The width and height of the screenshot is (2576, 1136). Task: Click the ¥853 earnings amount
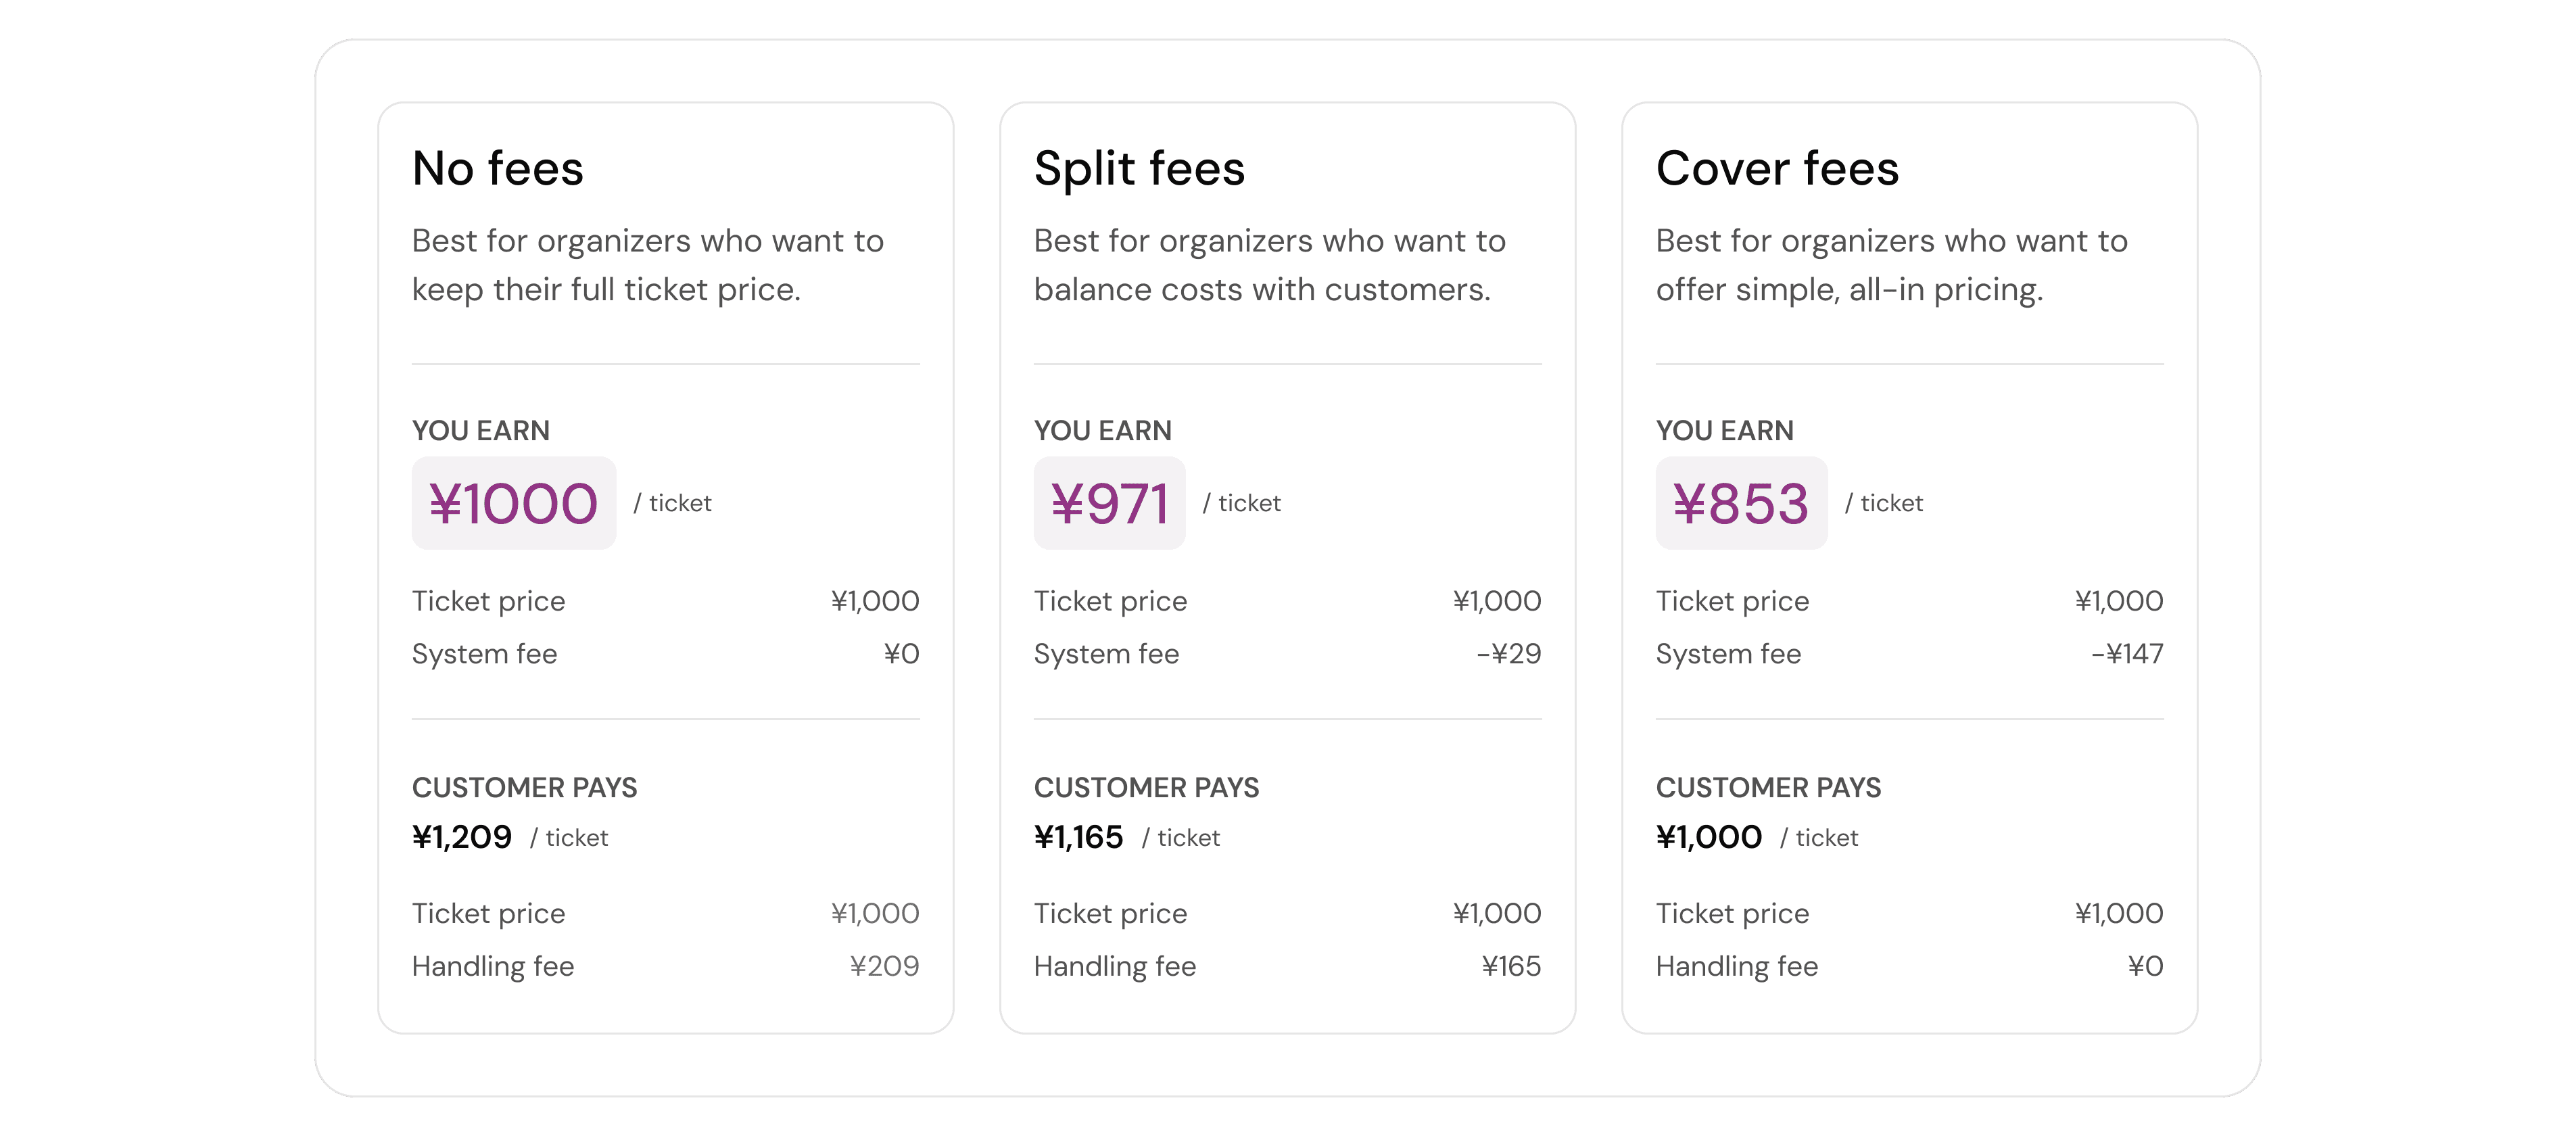click(x=1741, y=503)
